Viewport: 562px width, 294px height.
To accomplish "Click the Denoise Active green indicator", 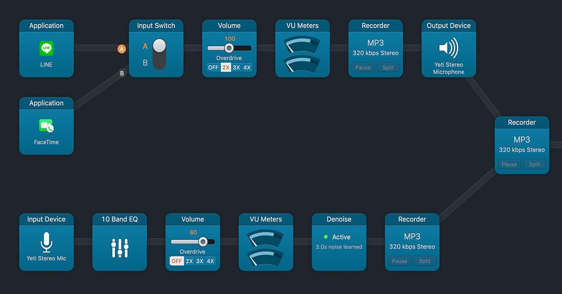I will coord(325,237).
